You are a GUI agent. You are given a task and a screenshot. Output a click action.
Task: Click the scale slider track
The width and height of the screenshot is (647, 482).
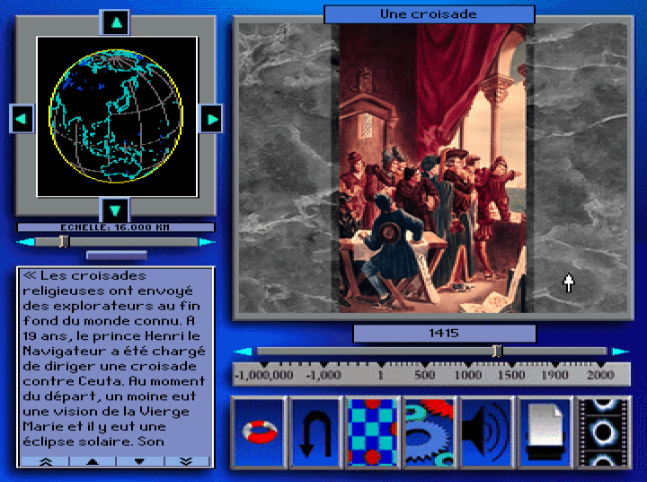click(116, 242)
